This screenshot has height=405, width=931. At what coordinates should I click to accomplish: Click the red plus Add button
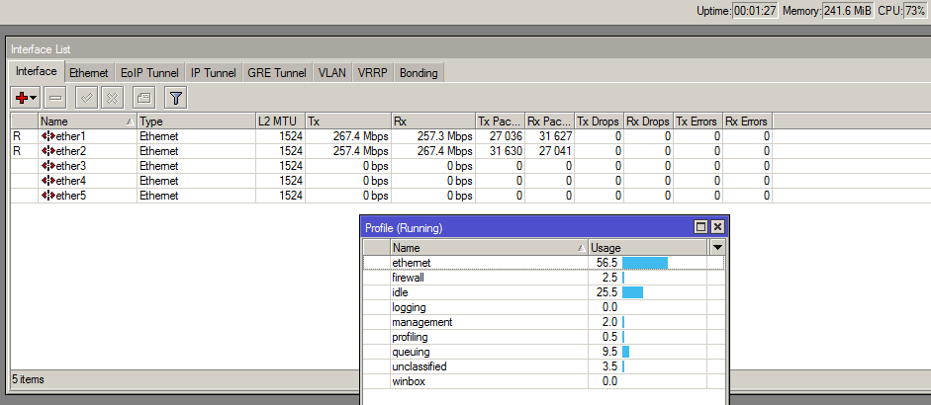tap(21, 98)
